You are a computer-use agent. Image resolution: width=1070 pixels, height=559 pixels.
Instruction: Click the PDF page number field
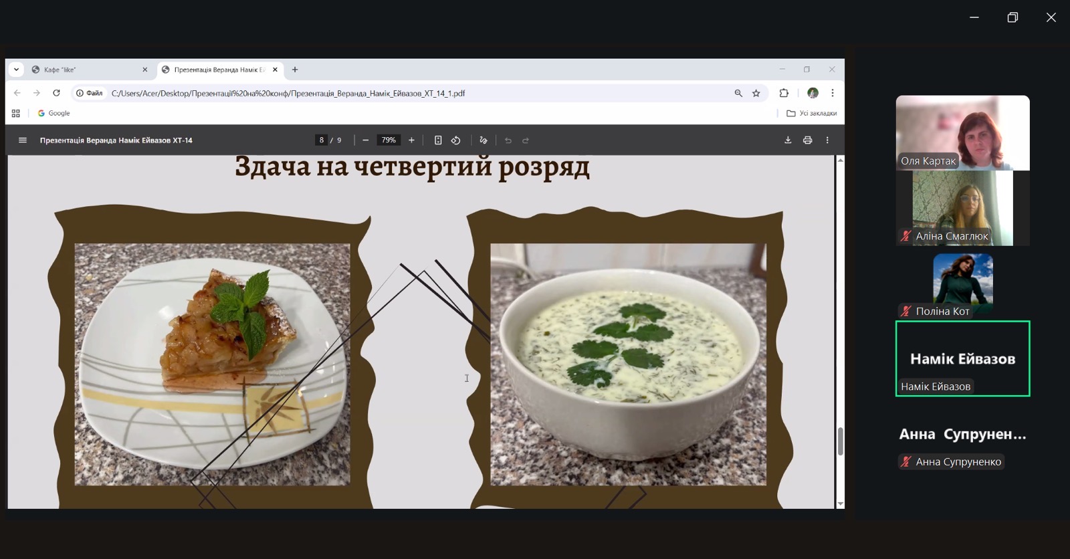(322, 140)
